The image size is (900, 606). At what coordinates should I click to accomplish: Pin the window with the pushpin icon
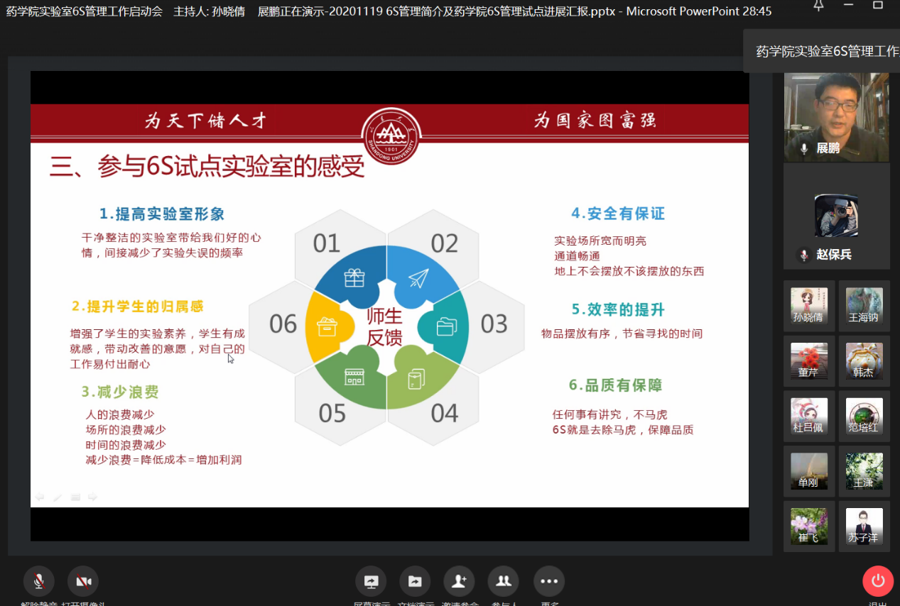[818, 6]
